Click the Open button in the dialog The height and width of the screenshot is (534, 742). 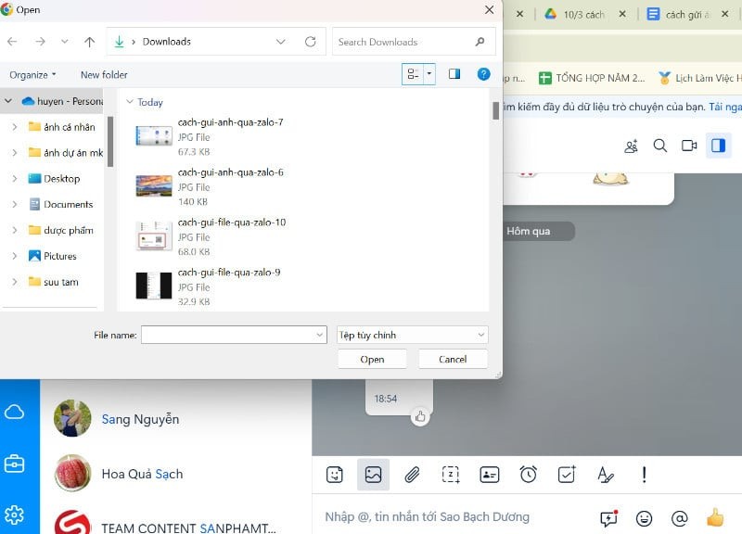click(x=372, y=359)
